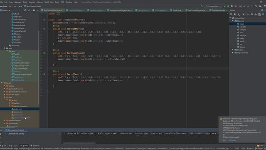This screenshot has height=150, width=266.
Task: Click Fix link in Windows Defender notification
Action: tap(224, 140)
